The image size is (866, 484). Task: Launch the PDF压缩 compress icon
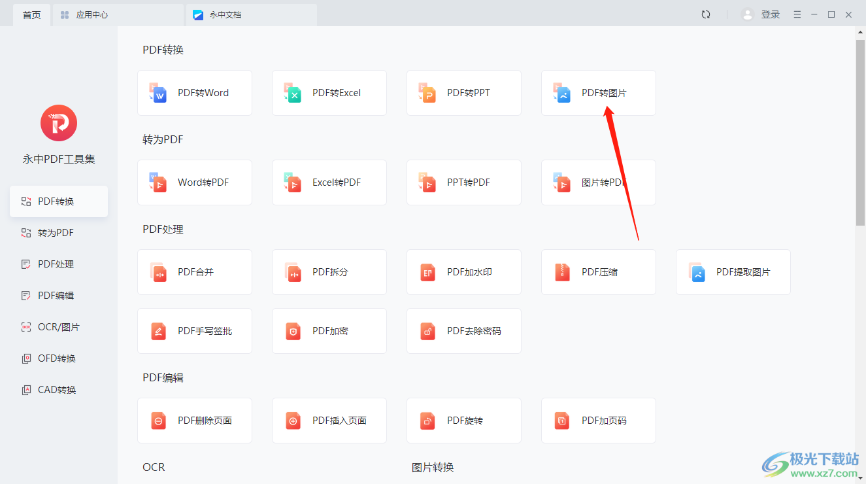pos(562,272)
